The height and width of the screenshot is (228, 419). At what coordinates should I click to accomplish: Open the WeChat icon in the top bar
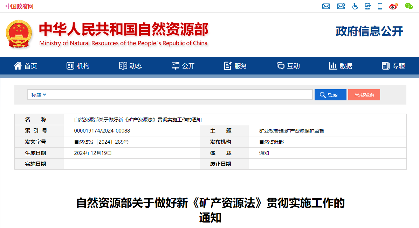(408, 6)
